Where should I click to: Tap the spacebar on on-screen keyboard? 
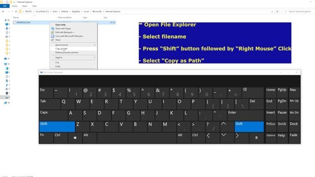137,138
